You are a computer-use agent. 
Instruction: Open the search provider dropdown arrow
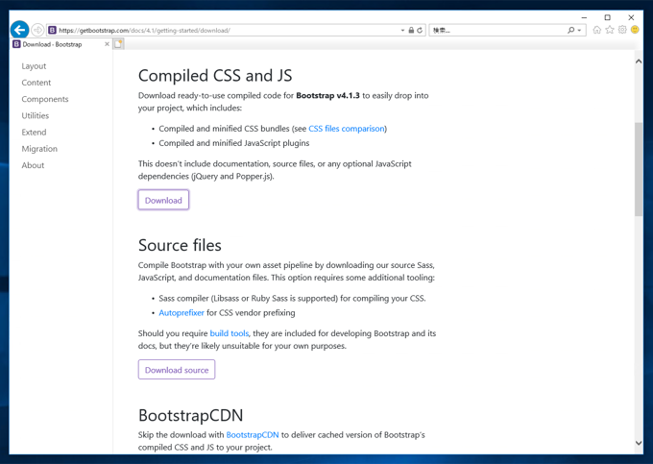[x=579, y=31]
